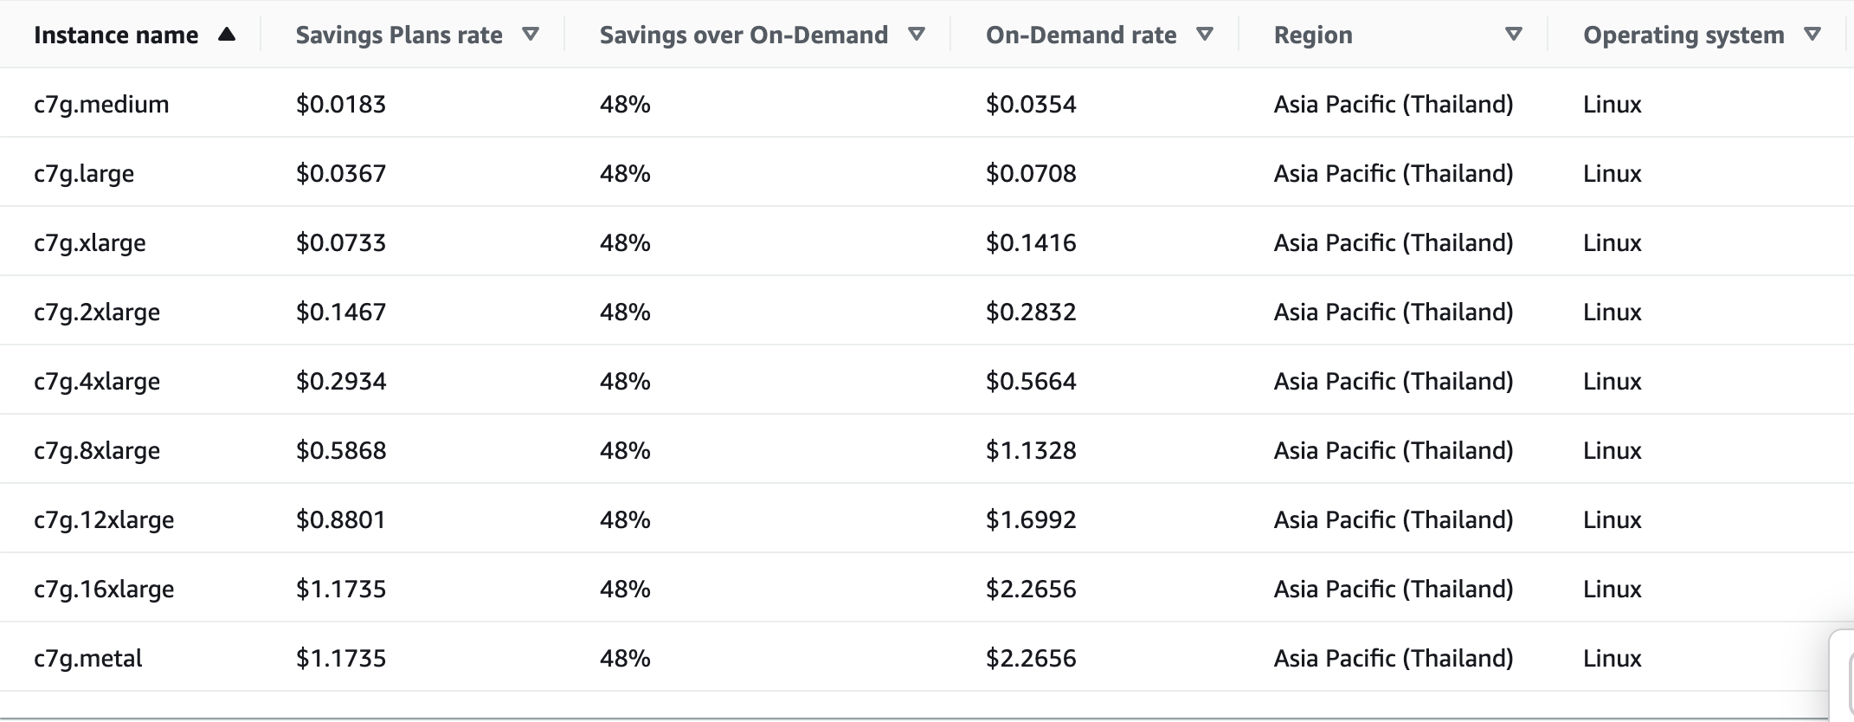Click the Region value in c7g.2xlarge row
The width and height of the screenshot is (1854, 722).
tap(1394, 312)
